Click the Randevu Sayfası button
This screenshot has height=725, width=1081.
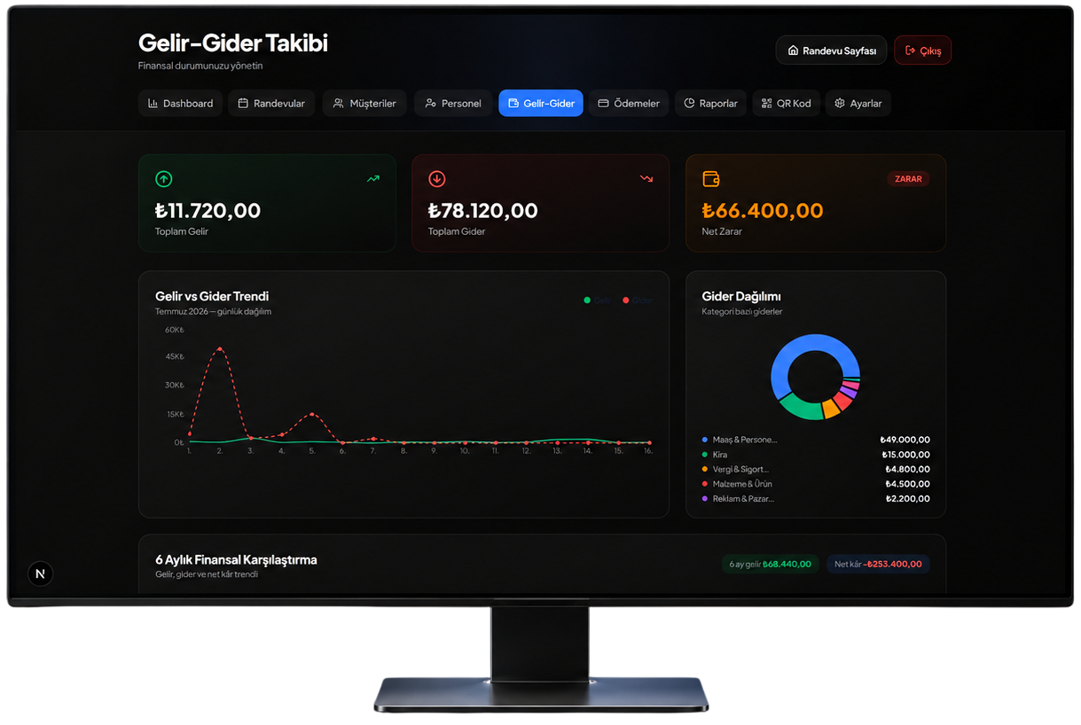click(831, 51)
